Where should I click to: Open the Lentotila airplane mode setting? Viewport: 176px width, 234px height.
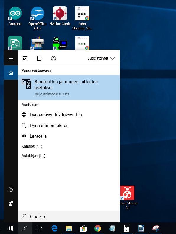coord(69,136)
